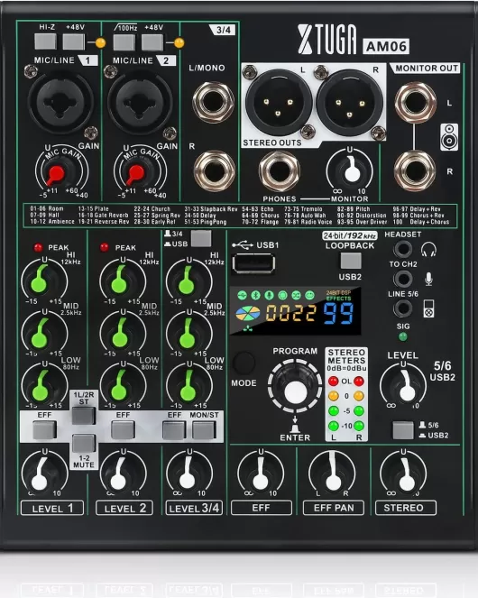Click the Bluetooth icon on the display
This screenshot has height=598, width=478.
tap(256, 295)
